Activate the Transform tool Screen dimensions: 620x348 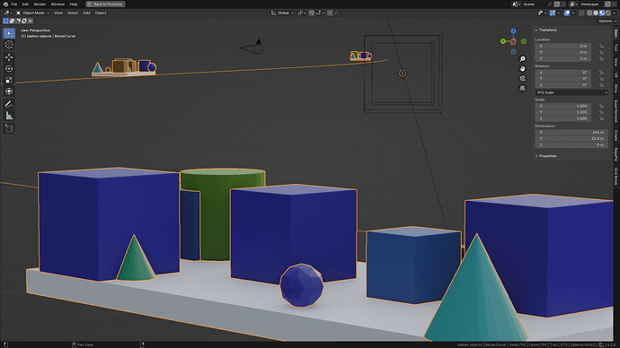(x=9, y=91)
